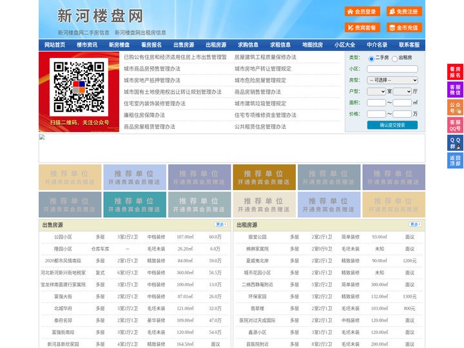The width and height of the screenshot is (464, 348).
Task: Open the 出售房源 navigation item
Action: coord(184,45)
